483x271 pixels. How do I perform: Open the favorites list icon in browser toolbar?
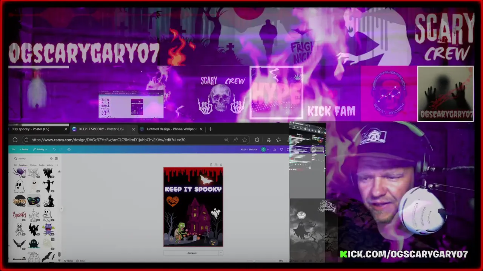pos(278,140)
